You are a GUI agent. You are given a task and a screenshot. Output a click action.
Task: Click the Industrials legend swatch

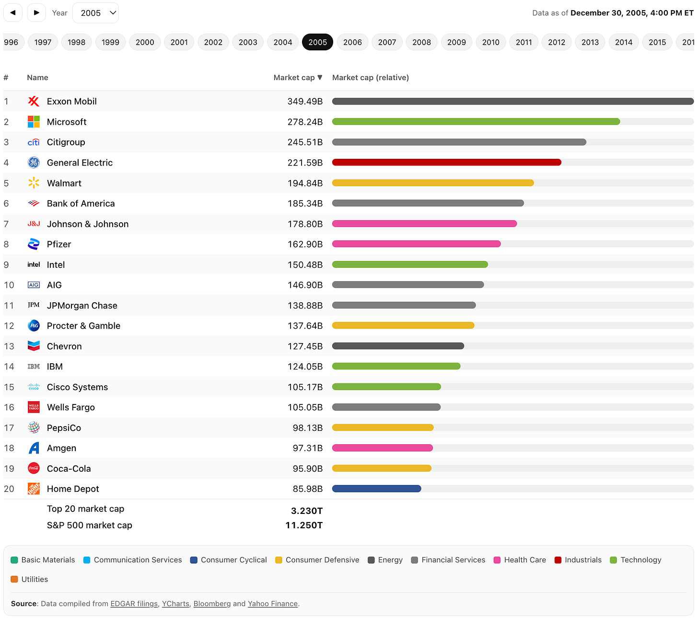point(558,560)
